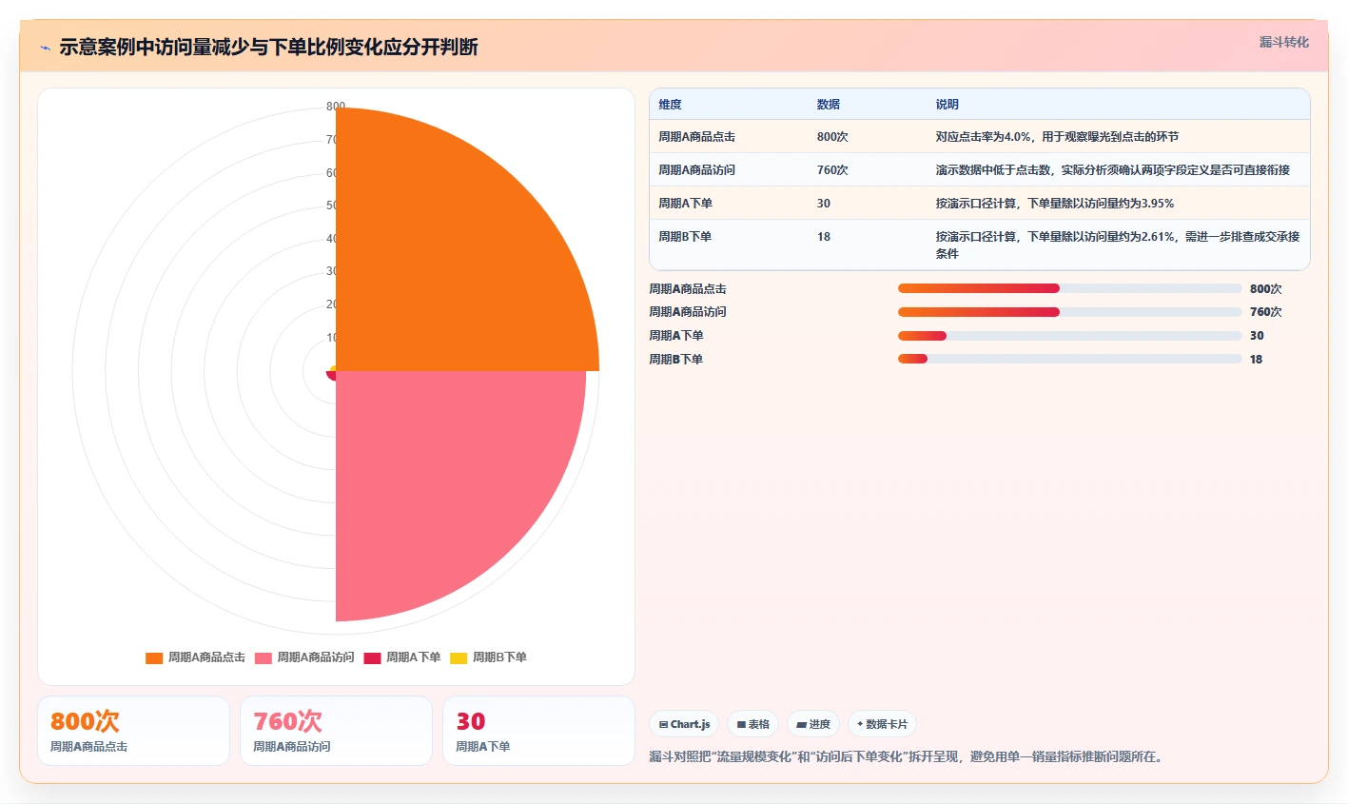Click the orange legend color swatch
This screenshot has height=804, width=1348.
[x=154, y=658]
